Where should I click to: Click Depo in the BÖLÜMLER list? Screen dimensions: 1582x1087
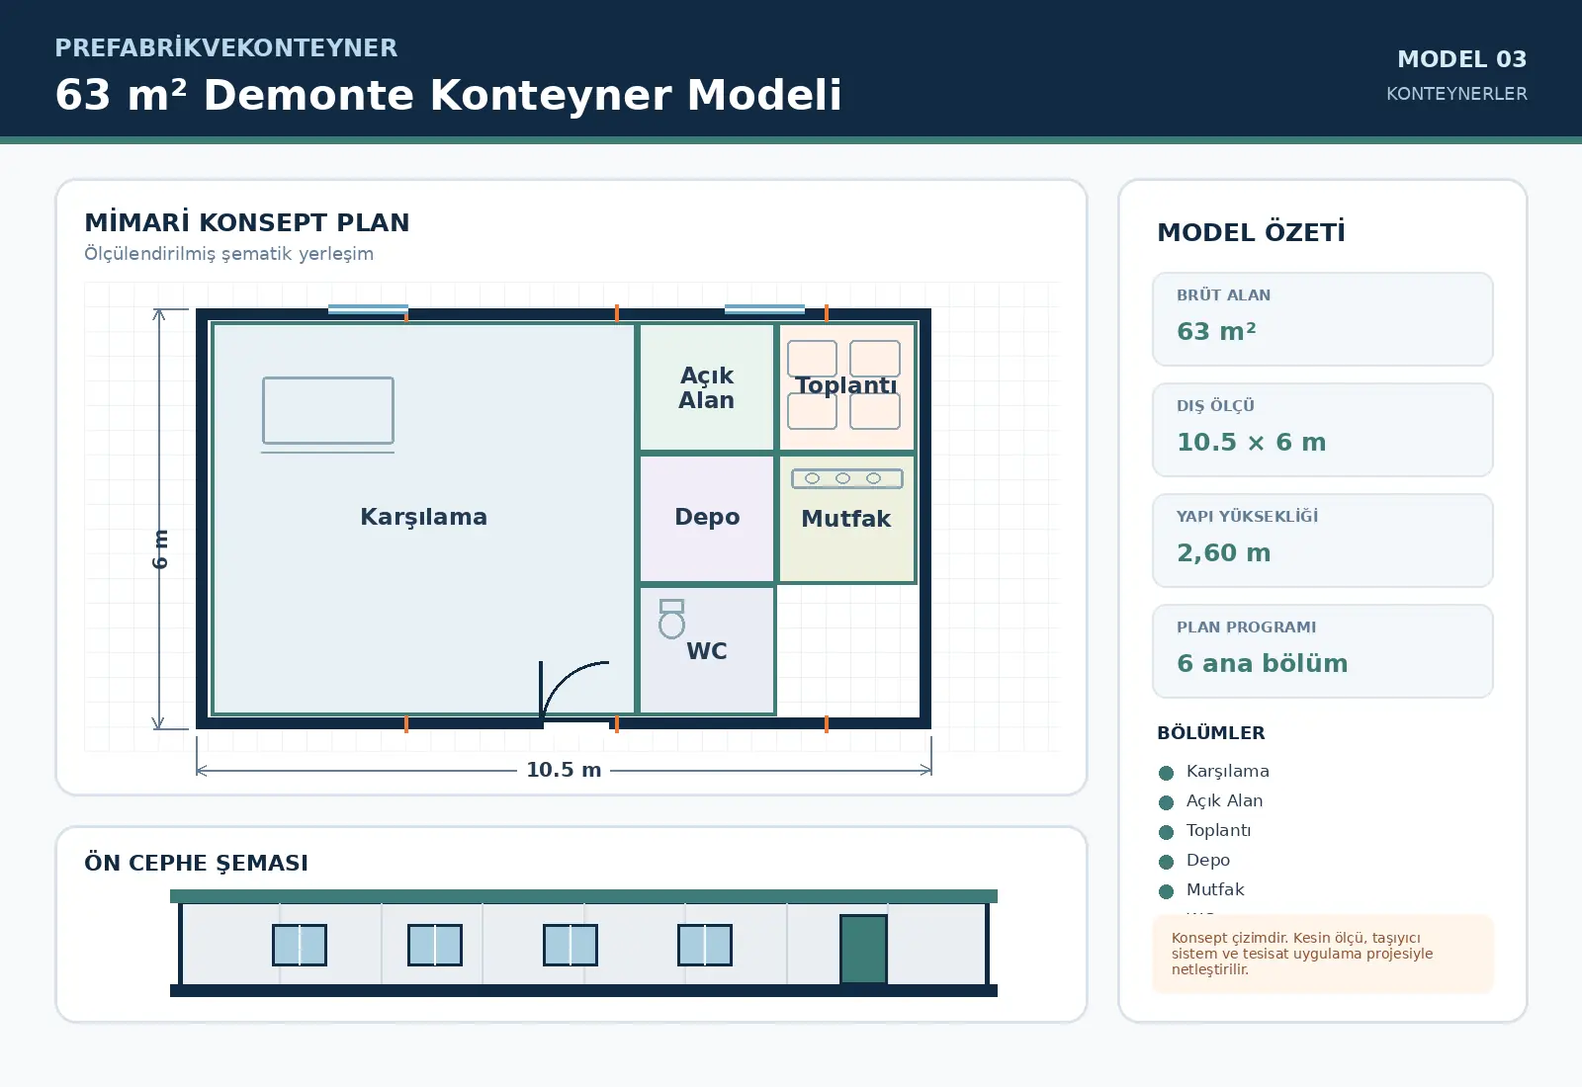click(1208, 860)
